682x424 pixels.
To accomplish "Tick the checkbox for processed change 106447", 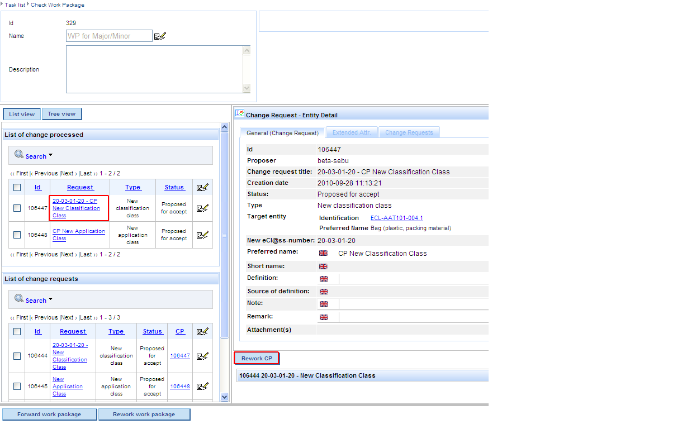I will tap(17, 208).
